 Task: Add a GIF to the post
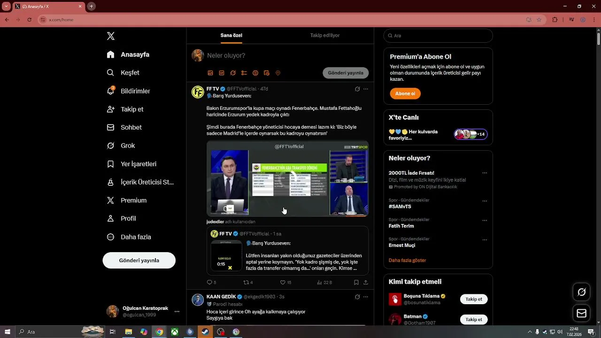tap(222, 73)
